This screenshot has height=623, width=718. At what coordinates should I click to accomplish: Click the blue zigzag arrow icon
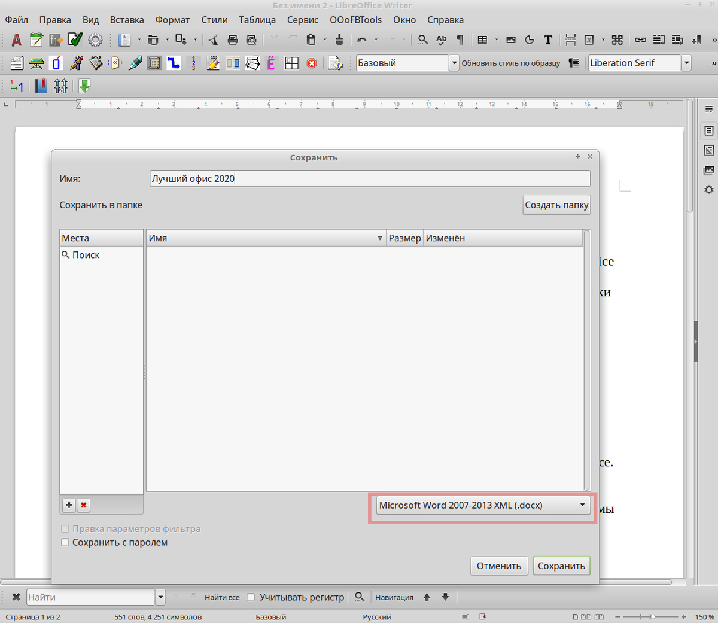tap(174, 63)
